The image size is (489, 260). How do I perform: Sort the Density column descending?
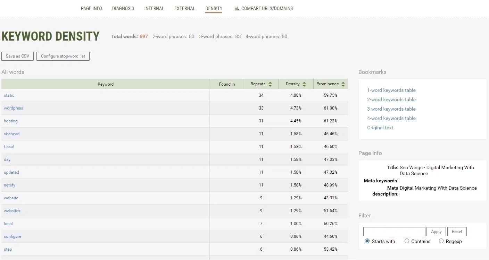coord(304,85)
